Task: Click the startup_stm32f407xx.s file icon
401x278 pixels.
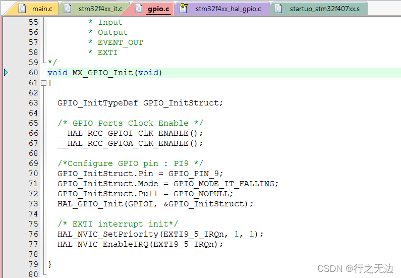Action: tap(278, 9)
